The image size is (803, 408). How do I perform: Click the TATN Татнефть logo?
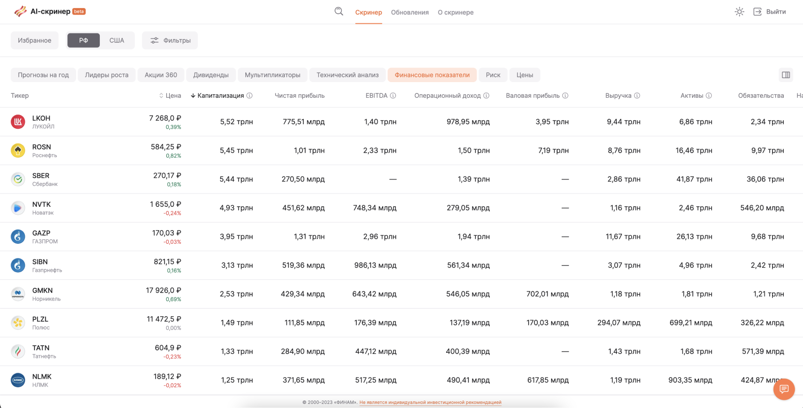[x=18, y=351]
